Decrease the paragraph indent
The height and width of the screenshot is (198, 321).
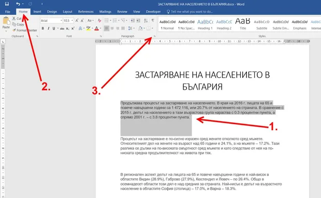click(x=133, y=21)
